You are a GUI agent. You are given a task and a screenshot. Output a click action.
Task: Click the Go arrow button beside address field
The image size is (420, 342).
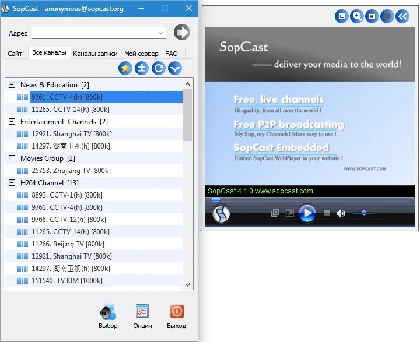[x=182, y=33]
